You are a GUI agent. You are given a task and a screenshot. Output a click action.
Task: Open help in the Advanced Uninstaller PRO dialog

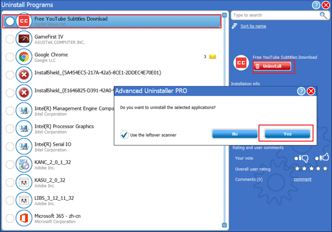click(301, 91)
